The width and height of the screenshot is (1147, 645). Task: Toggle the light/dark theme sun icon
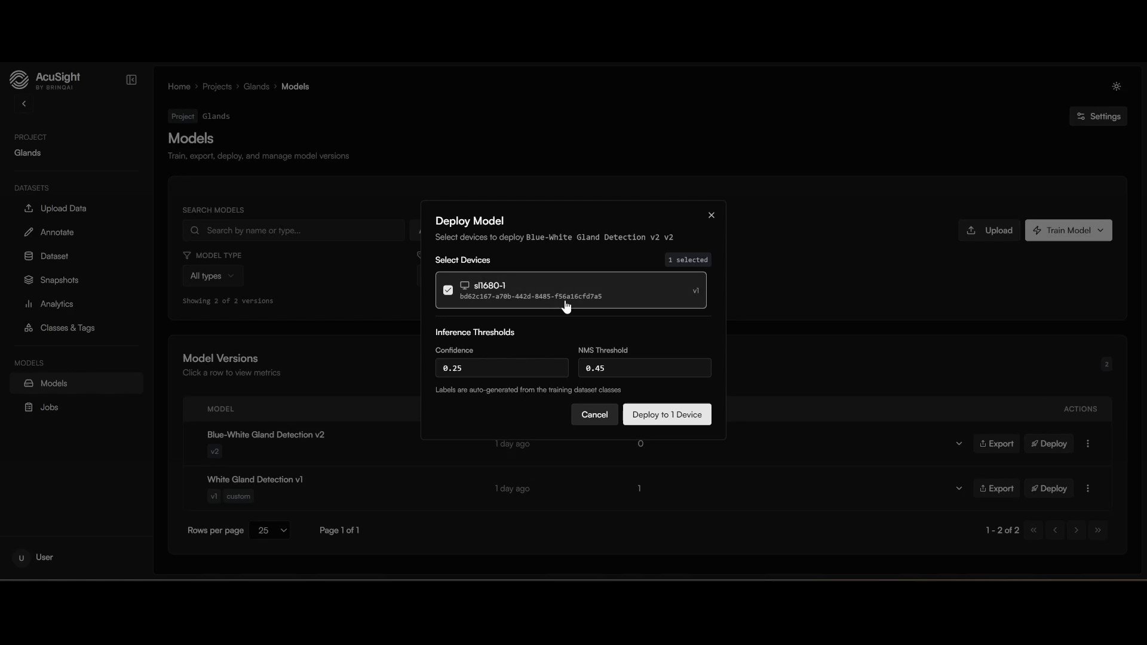(1117, 87)
